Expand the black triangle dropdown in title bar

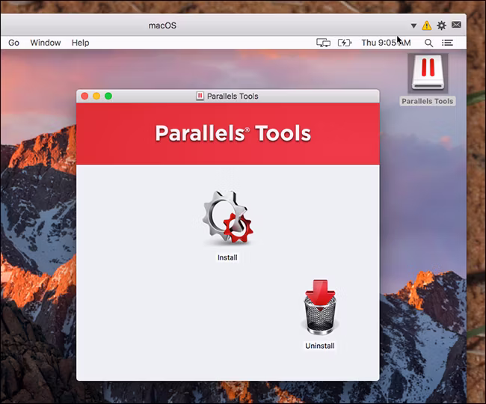pos(413,25)
